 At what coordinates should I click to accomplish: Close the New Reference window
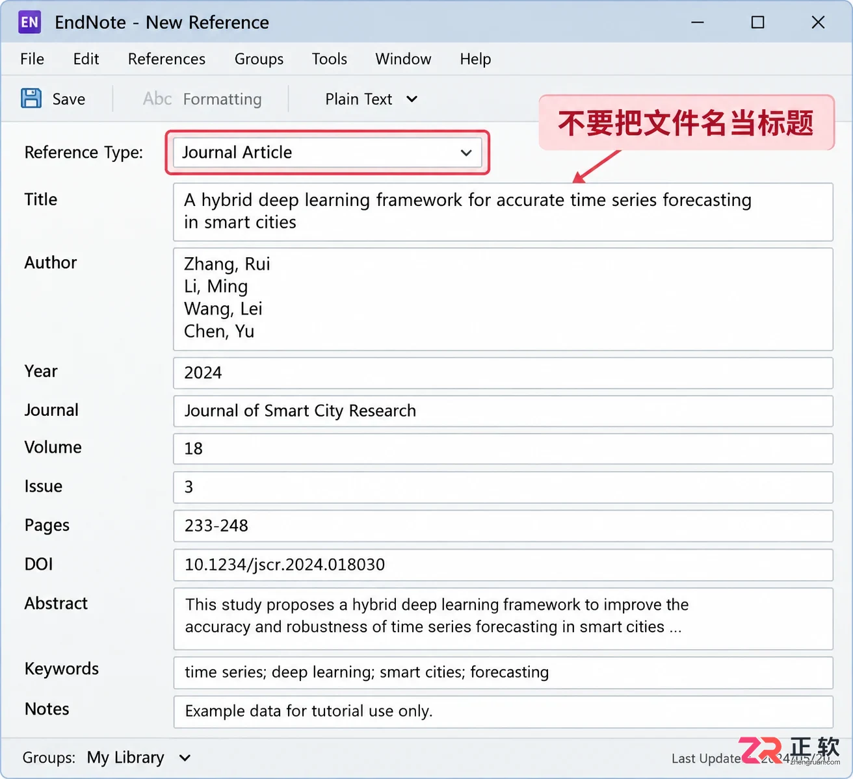point(818,22)
